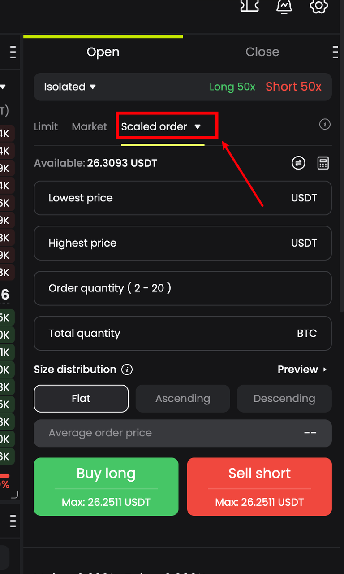Screen dimensions: 344x574
Task: Open the notification bell icon
Action: 284,6
